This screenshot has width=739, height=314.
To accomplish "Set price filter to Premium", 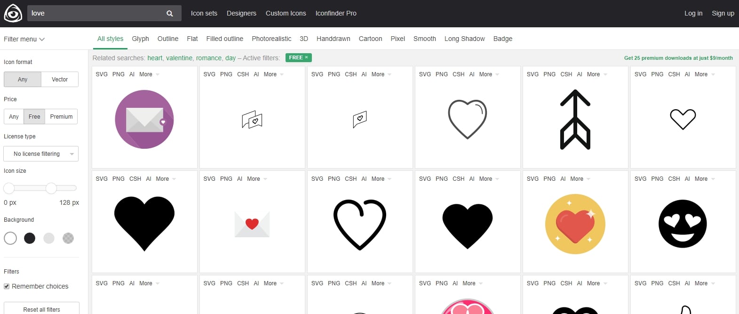I will [61, 117].
